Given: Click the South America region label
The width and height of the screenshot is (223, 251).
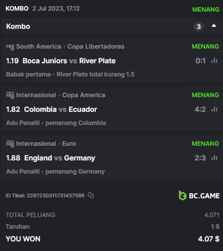Looking at the screenshot, I should click(39, 47).
